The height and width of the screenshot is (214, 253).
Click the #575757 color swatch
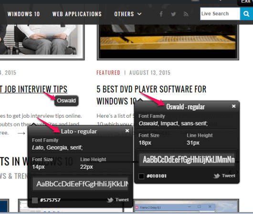tap(35, 200)
